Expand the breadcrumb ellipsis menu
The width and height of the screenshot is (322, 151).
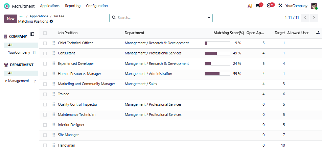coord(21,16)
